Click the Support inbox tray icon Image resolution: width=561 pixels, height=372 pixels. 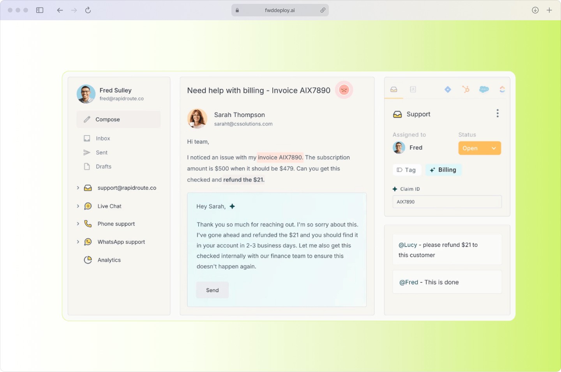397,115
